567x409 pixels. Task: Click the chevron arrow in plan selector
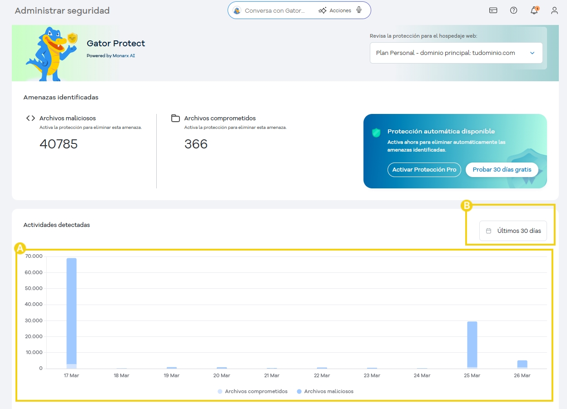point(532,53)
